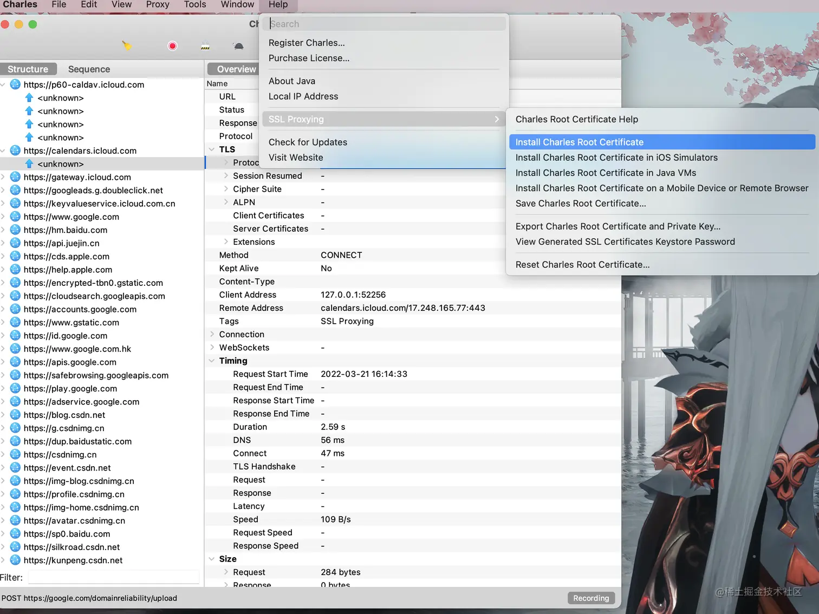Collapse the Timing section

pyautogui.click(x=212, y=361)
